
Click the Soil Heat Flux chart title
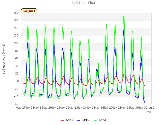(83, 3)
